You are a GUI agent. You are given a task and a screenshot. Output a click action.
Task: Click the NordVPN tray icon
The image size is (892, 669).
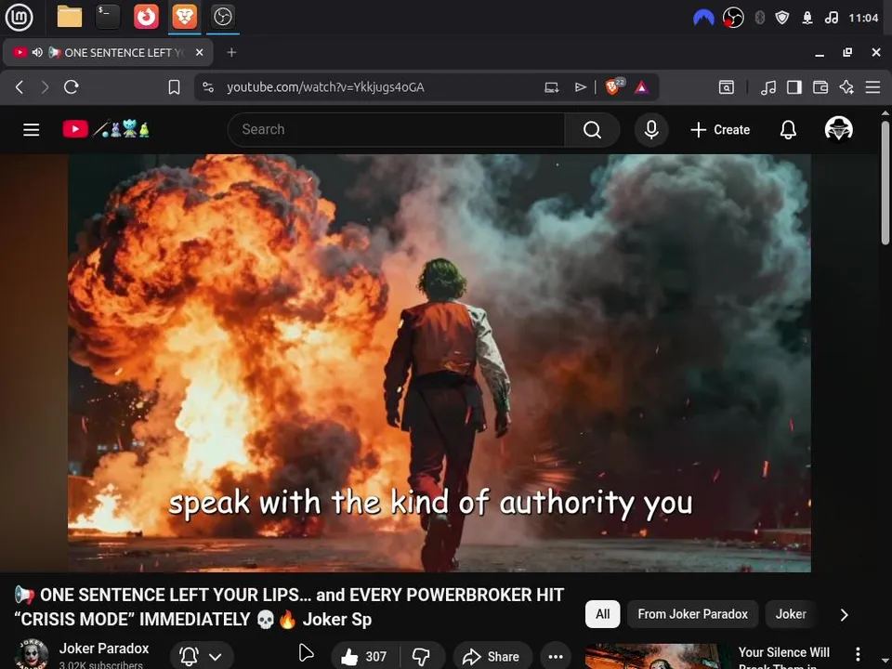pos(703,18)
